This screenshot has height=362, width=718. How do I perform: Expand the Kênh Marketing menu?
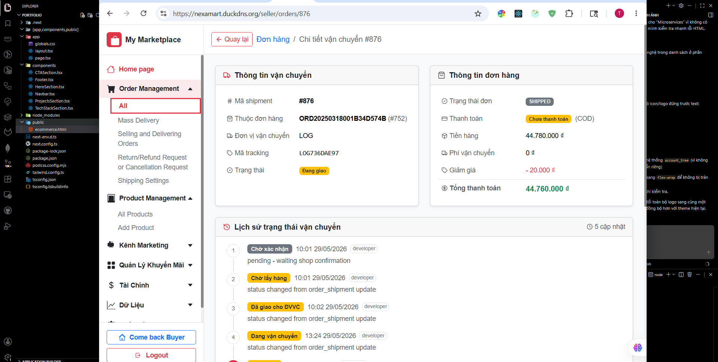pyautogui.click(x=190, y=245)
